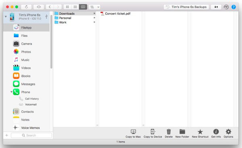Open Files in the sidebar
Image resolution: width=242 pixels, height=148 pixels.
[x=26, y=36]
